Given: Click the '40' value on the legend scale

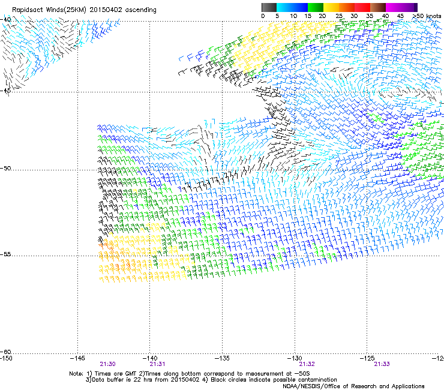Looking at the screenshot, I should pyautogui.click(x=385, y=16).
